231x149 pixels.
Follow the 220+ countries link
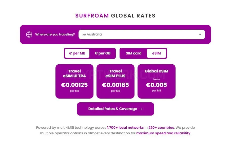tap(161, 128)
